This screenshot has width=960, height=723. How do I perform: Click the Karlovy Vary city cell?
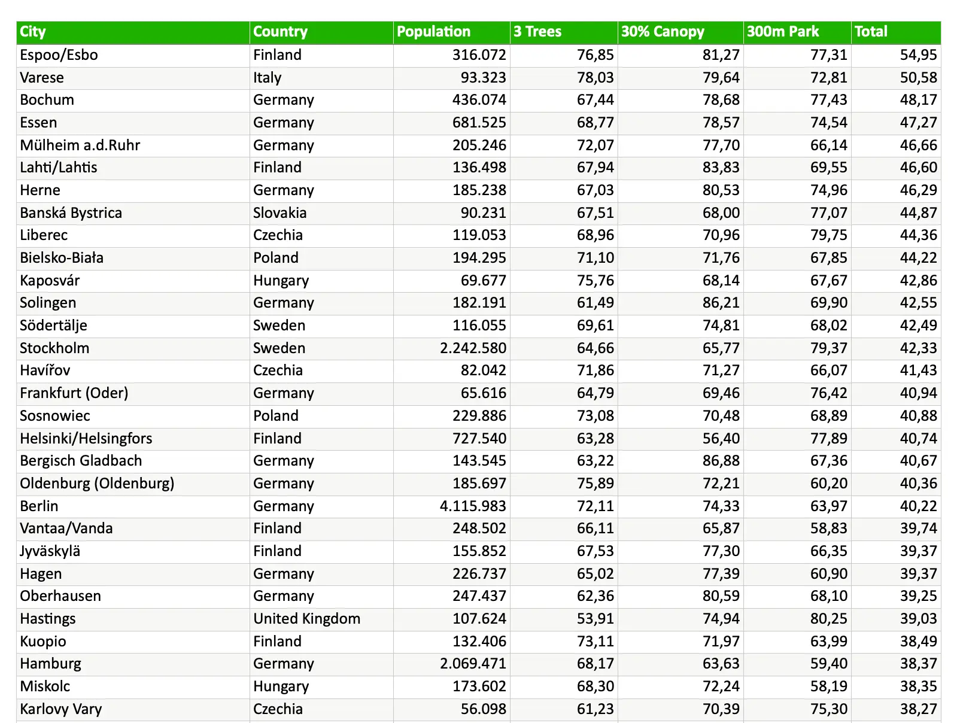pos(133,709)
